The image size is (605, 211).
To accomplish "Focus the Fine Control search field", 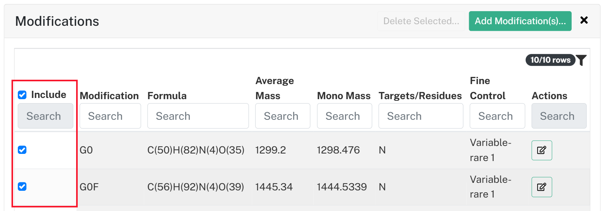I will coord(498,116).
